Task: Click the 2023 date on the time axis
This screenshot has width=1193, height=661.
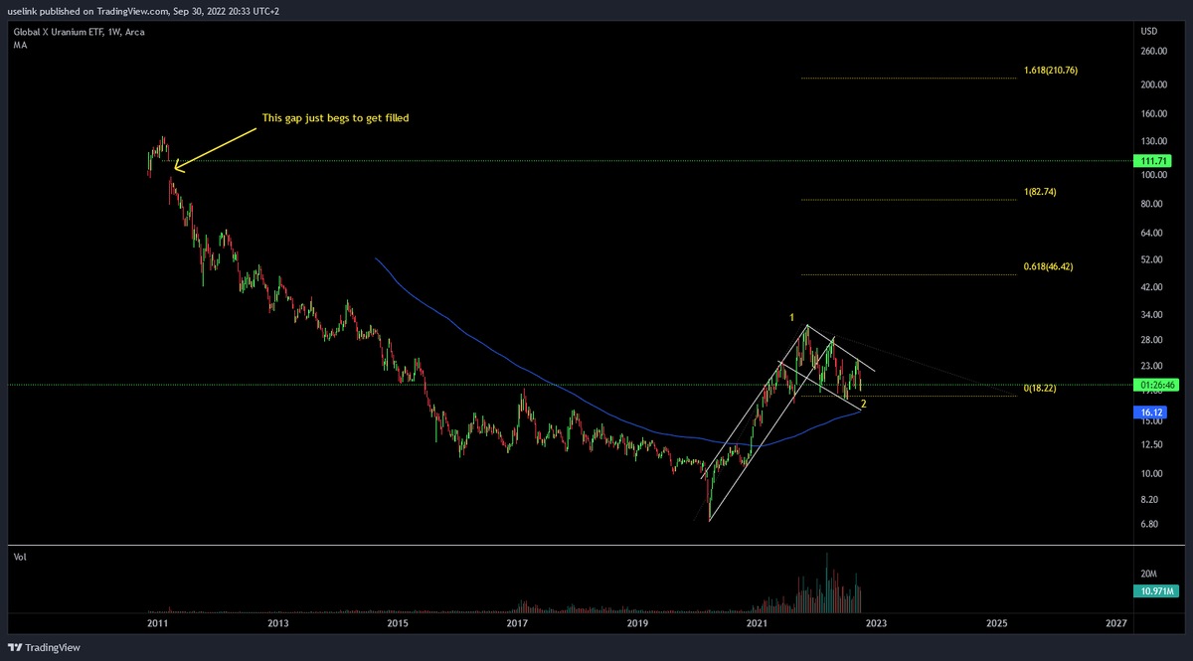Action: pyautogui.click(x=876, y=623)
